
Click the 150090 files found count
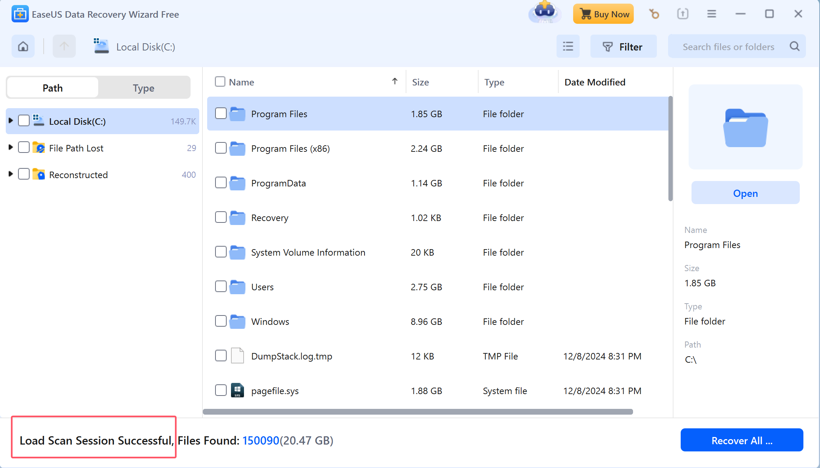[x=261, y=441]
